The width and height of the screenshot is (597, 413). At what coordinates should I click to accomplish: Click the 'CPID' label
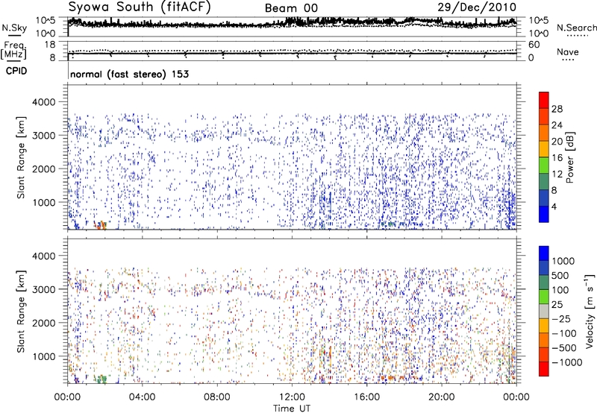pos(16,71)
